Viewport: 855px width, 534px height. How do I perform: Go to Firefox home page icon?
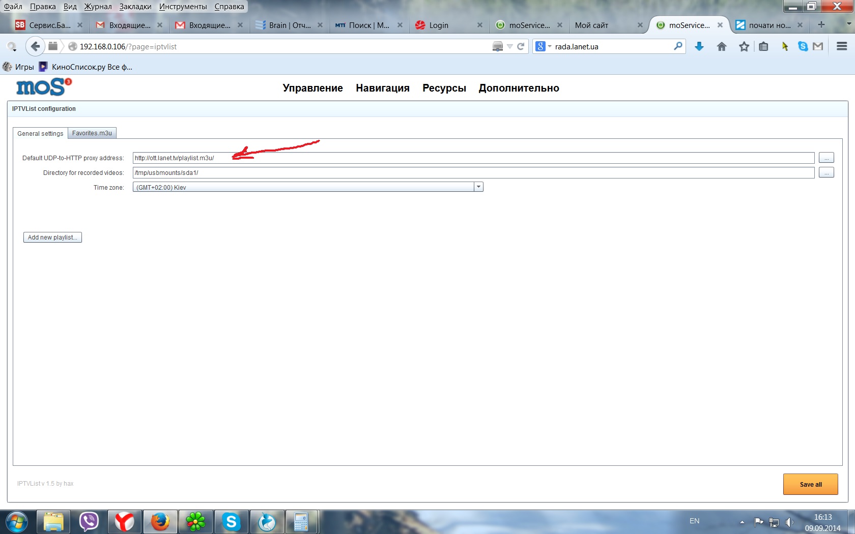click(x=722, y=47)
